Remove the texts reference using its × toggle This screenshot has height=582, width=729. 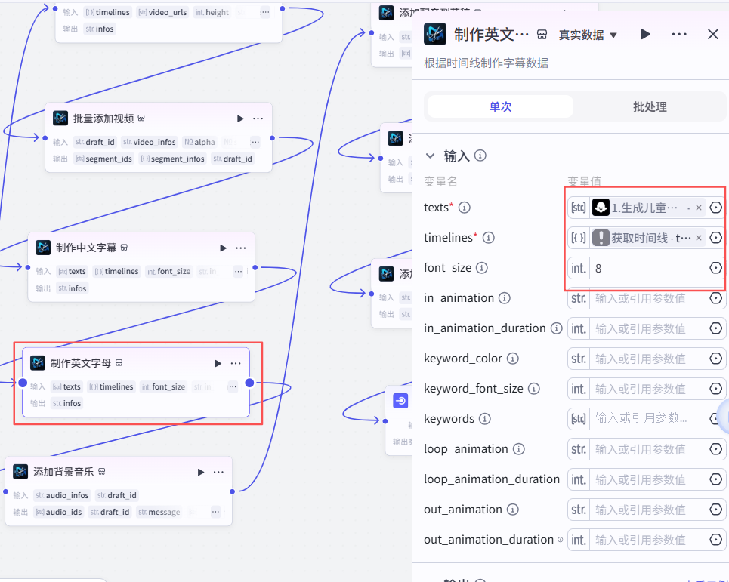(x=699, y=207)
